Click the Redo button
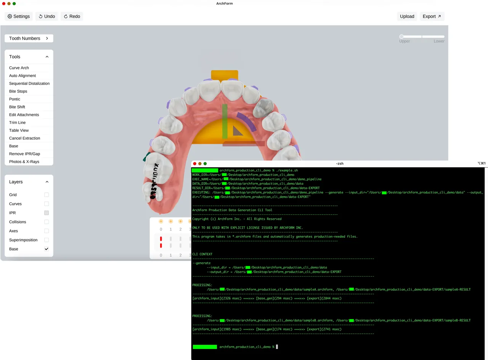This screenshot has height=360, width=488. pos(72,16)
